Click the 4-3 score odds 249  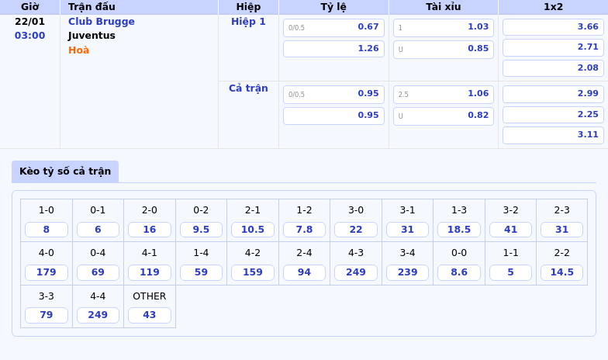click(x=356, y=272)
